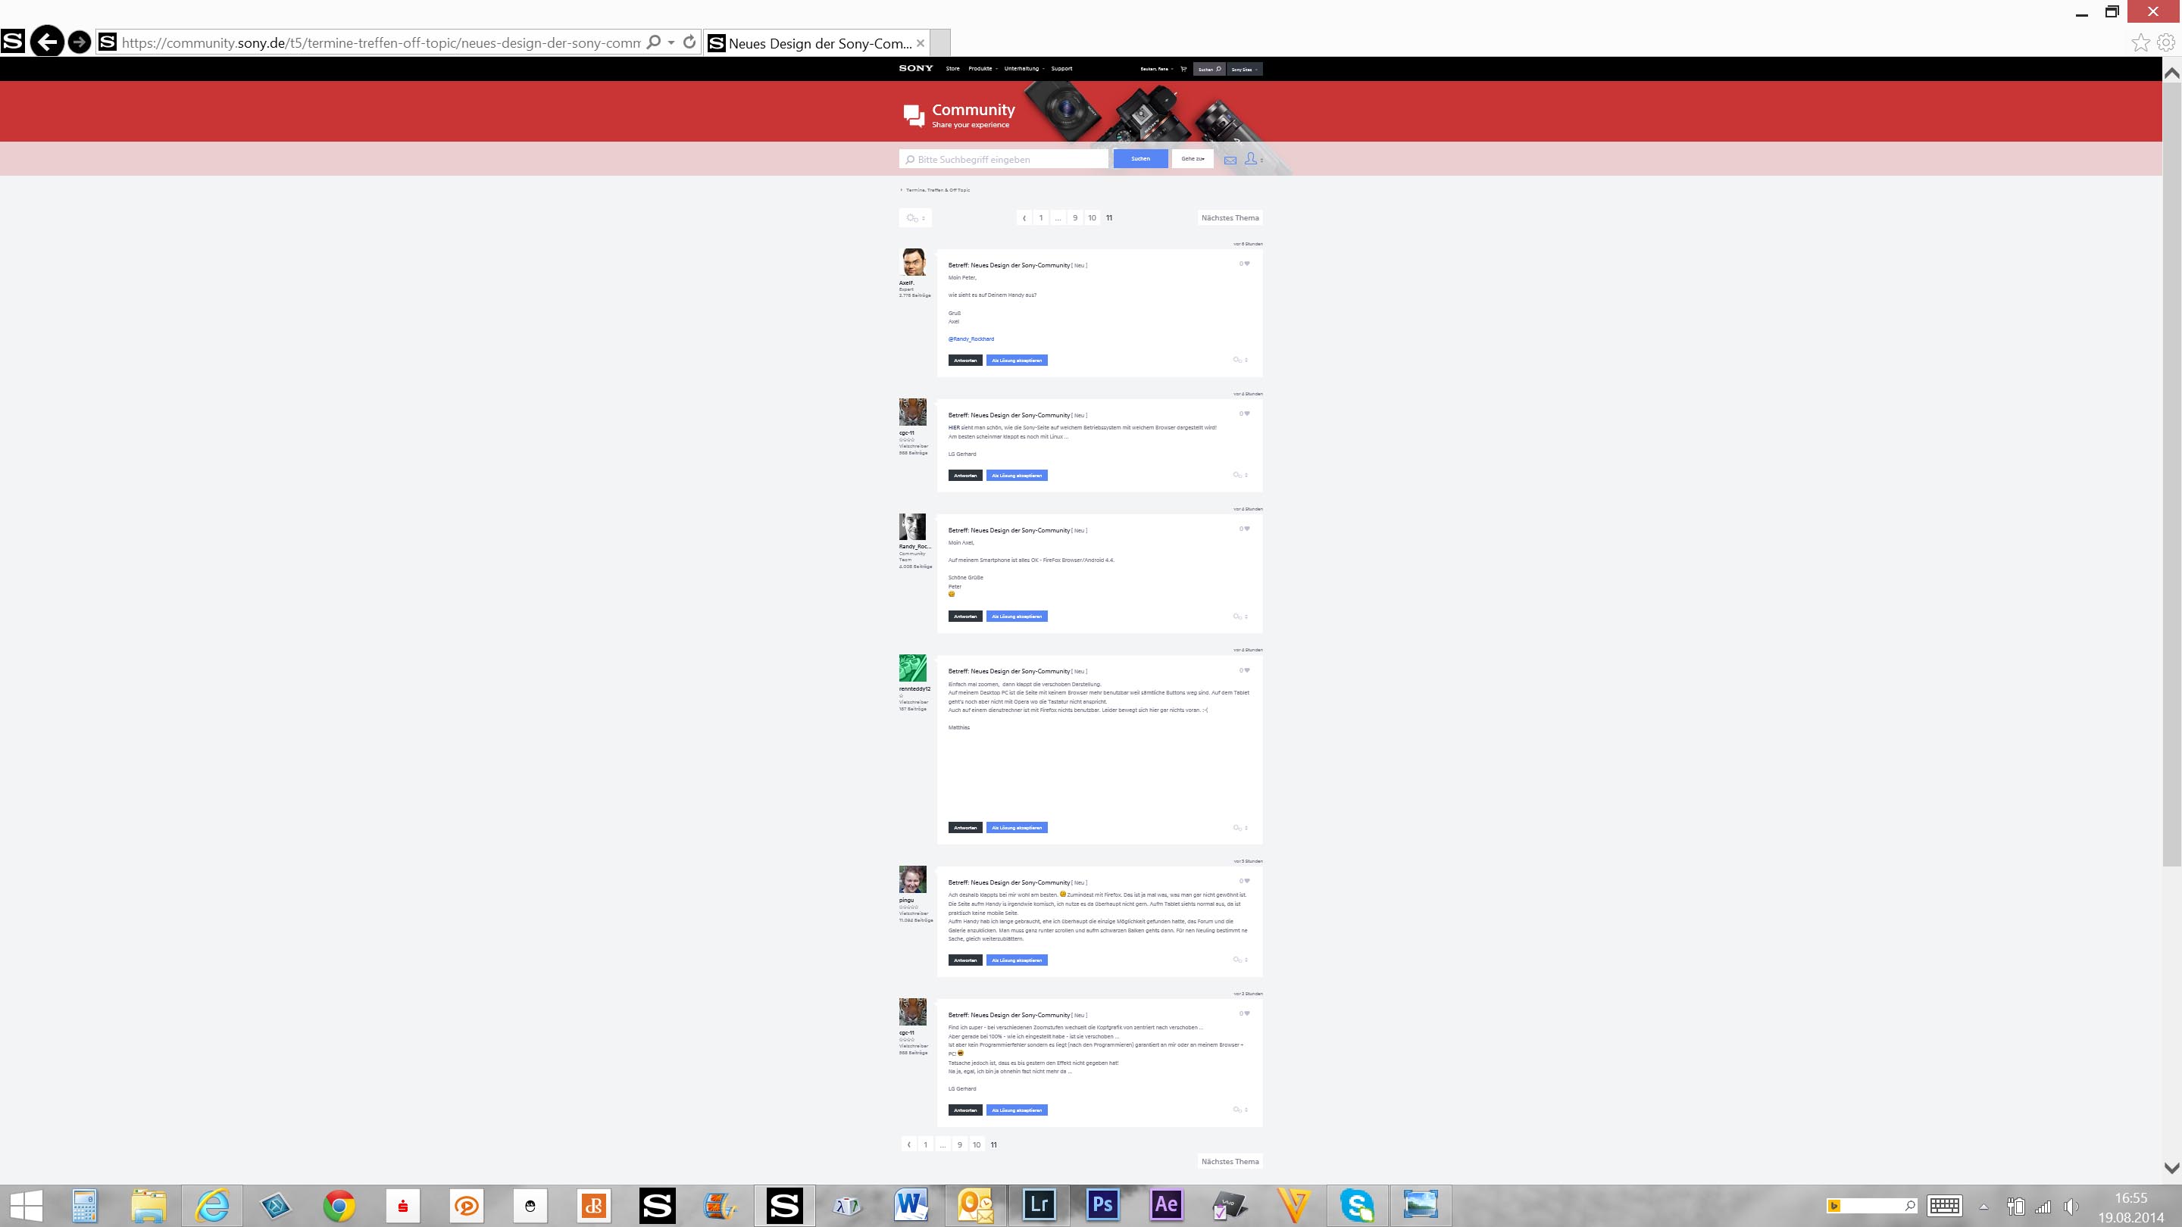Image resolution: width=2182 pixels, height=1227 pixels.
Task: Launch Photoshop from the taskbar
Action: click(x=1102, y=1205)
